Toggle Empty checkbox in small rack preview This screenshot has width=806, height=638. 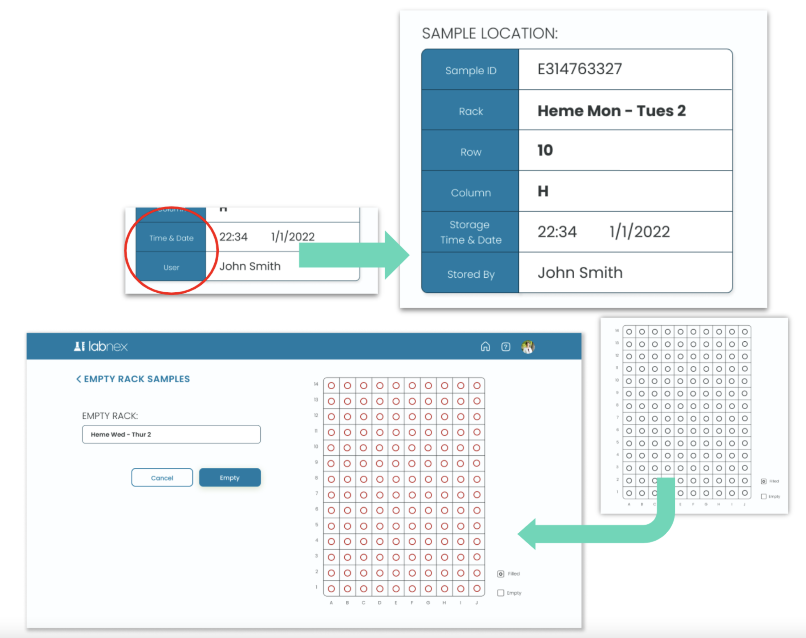764,496
